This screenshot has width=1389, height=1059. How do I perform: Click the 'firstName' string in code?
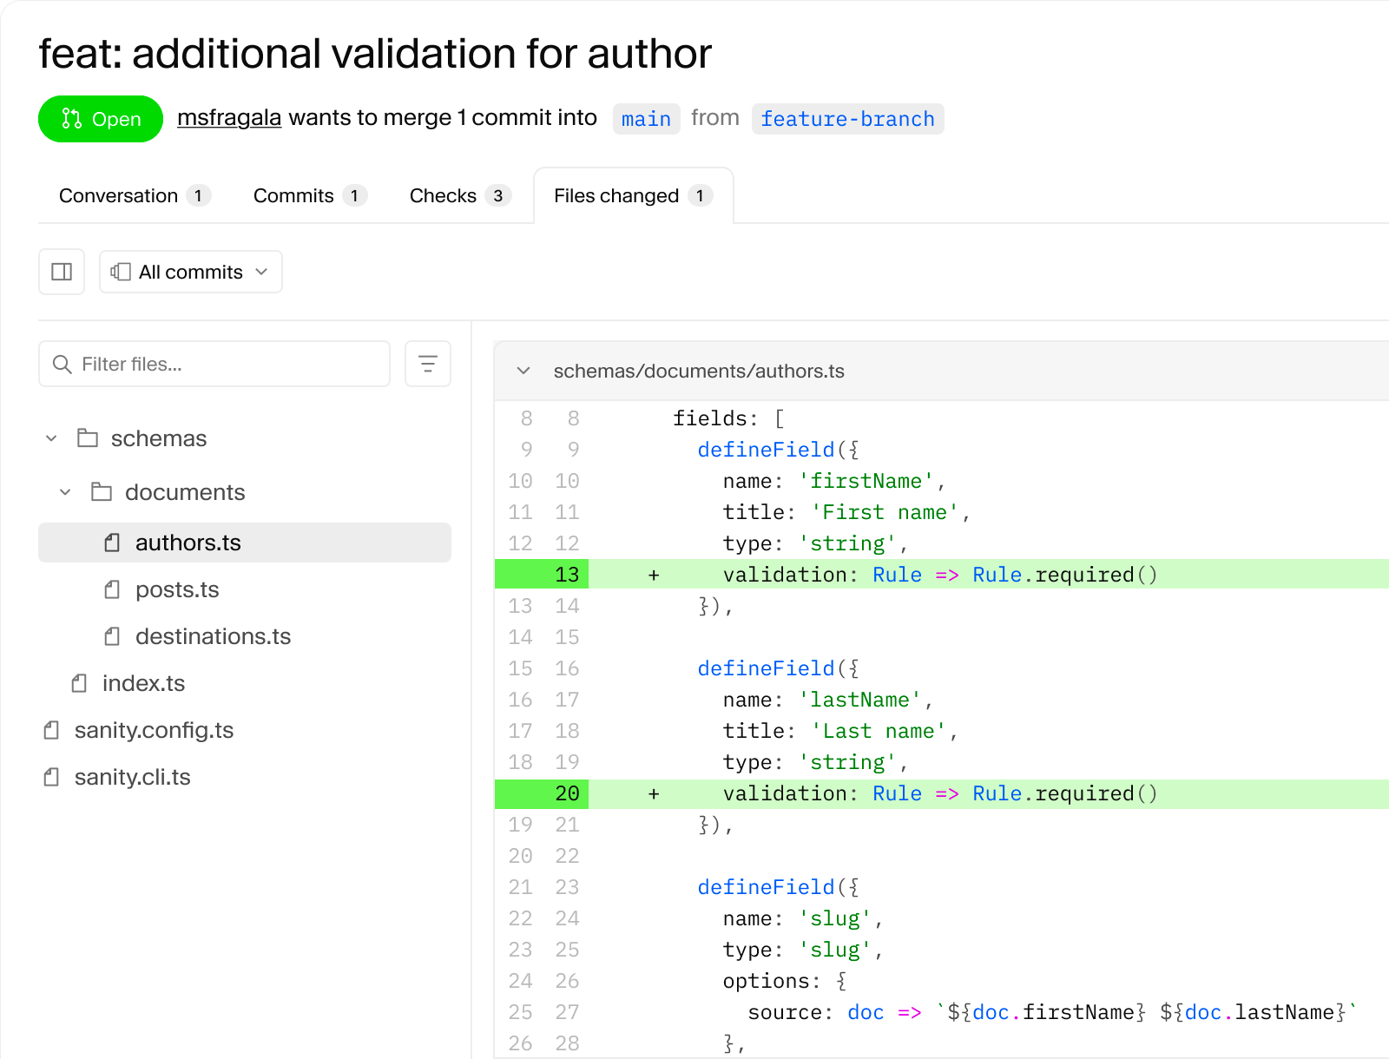point(866,481)
